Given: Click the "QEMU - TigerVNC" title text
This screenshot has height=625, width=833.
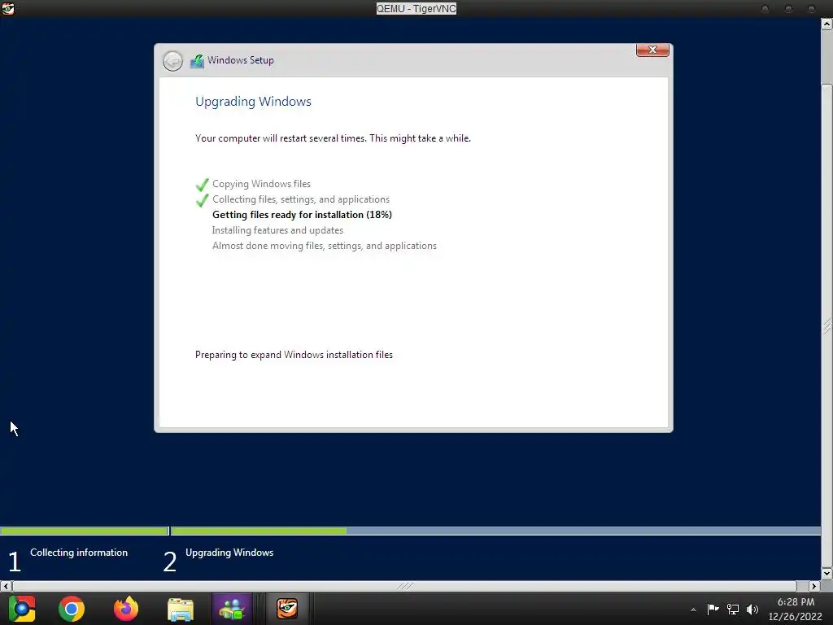Looking at the screenshot, I should click(x=416, y=8).
